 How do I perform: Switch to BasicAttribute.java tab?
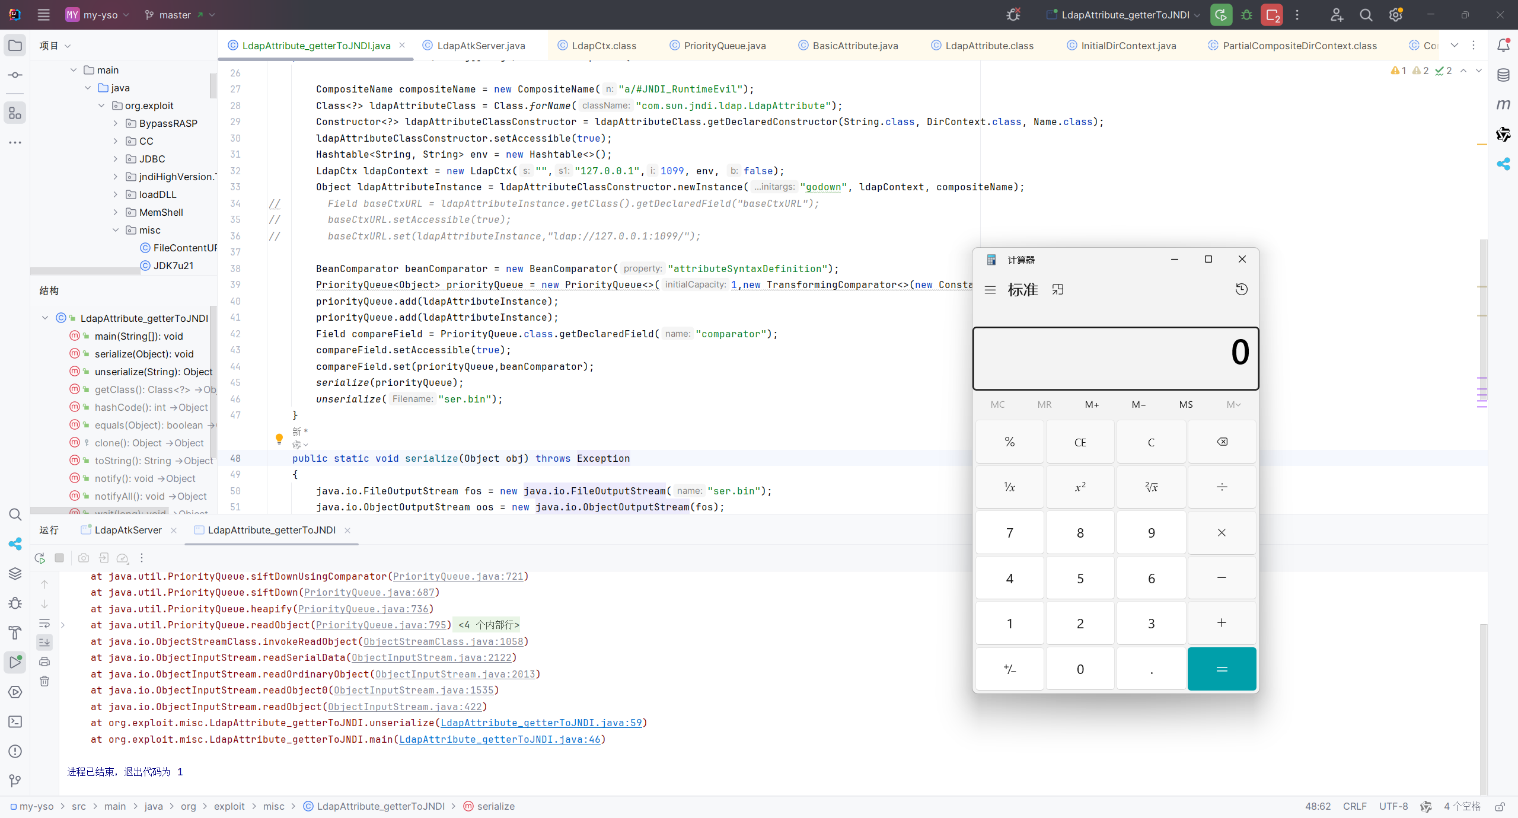(849, 46)
